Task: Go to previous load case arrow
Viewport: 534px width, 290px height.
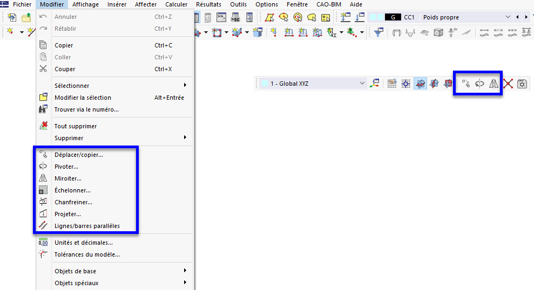Action: [x=518, y=17]
